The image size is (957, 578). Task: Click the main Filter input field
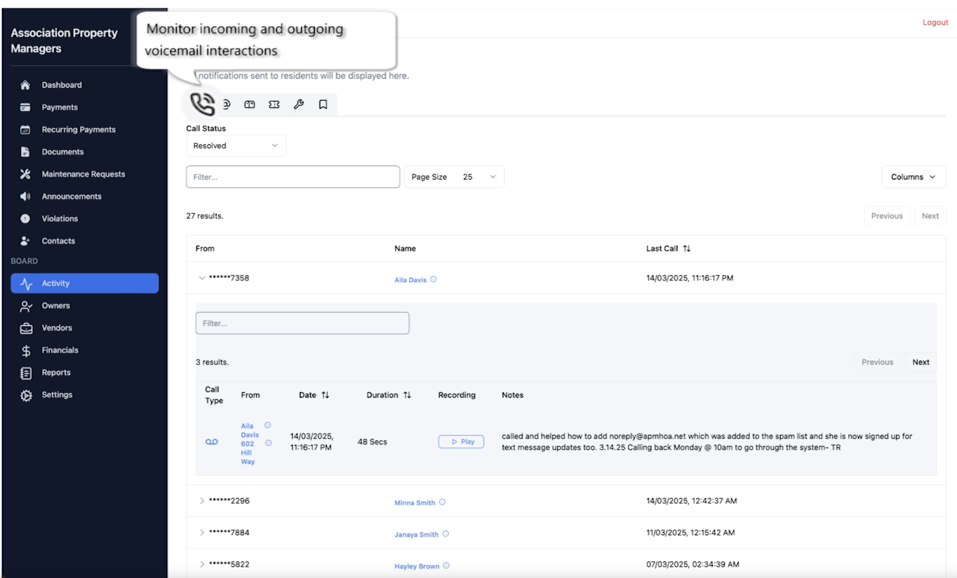[293, 177]
